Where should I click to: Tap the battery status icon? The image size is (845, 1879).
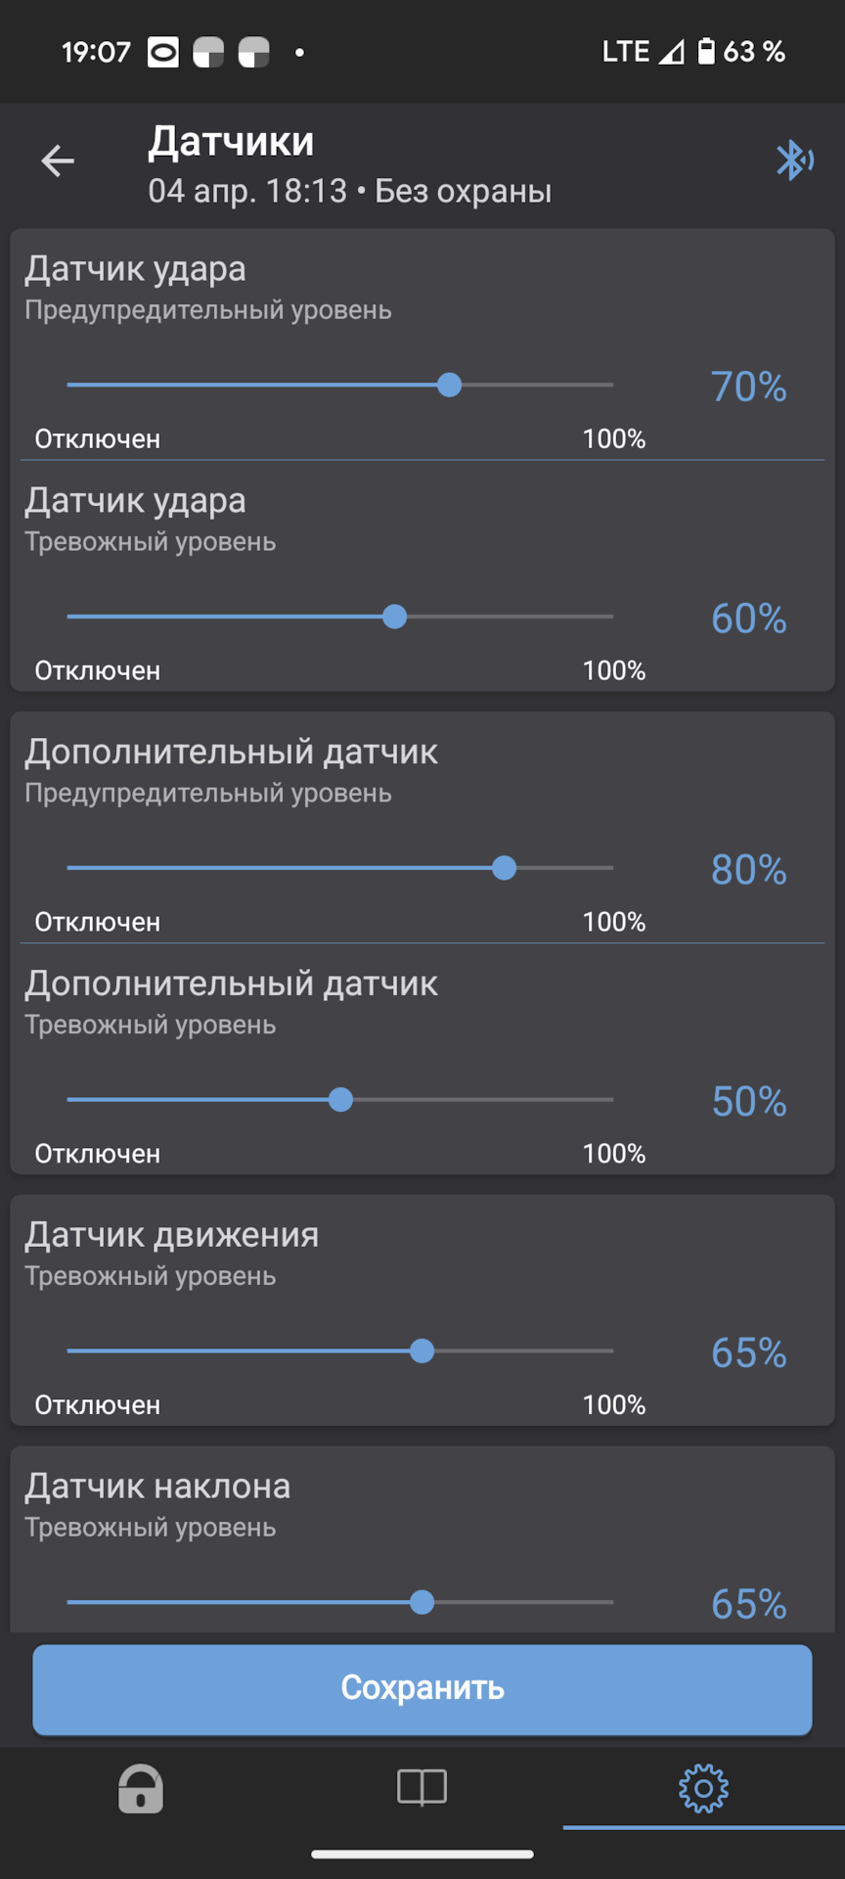pos(706,51)
